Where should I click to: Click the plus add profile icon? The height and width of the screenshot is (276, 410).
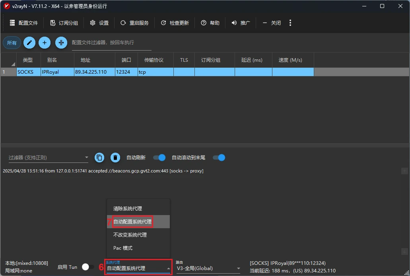(45, 43)
